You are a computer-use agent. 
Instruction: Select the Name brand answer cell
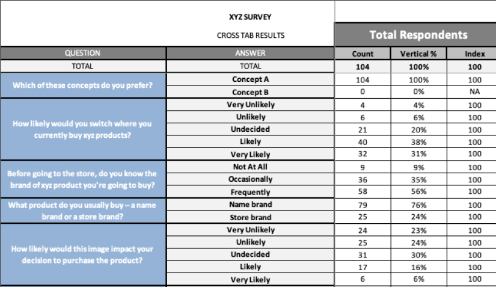250,205
